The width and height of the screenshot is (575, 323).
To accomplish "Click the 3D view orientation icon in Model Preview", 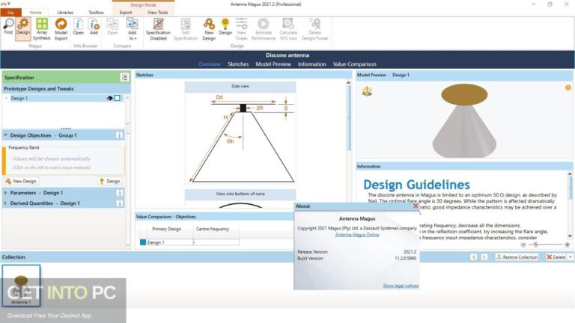I will pos(367,91).
